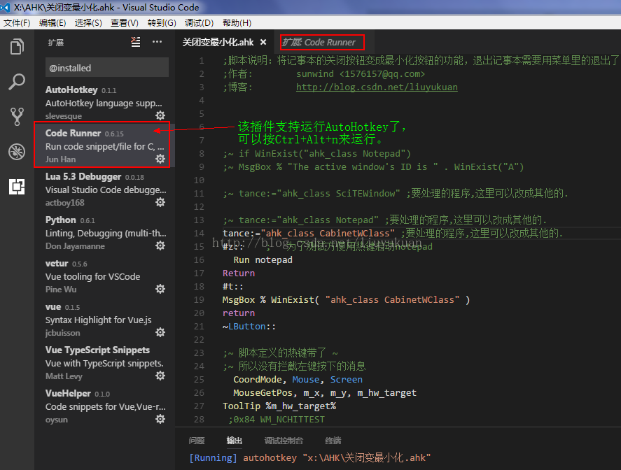Switch to the 终端 panel tab
This screenshot has width=621, height=470.
(x=333, y=441)
